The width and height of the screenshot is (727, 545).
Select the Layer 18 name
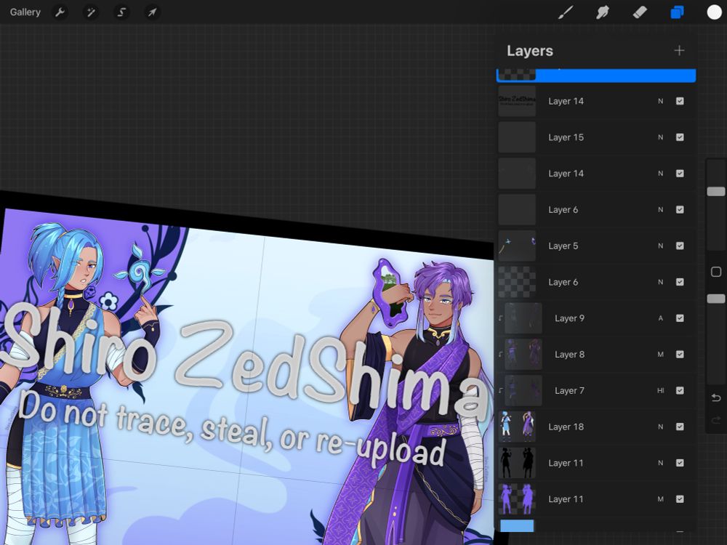pos(566,427)
